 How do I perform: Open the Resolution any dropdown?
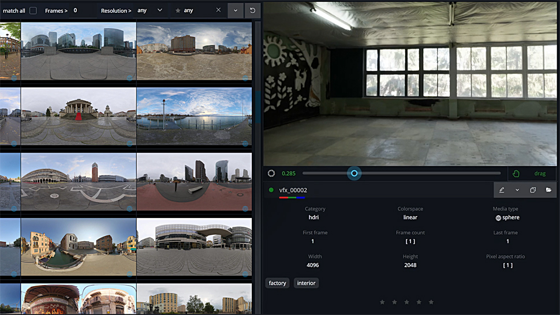[x=150, y=10]
